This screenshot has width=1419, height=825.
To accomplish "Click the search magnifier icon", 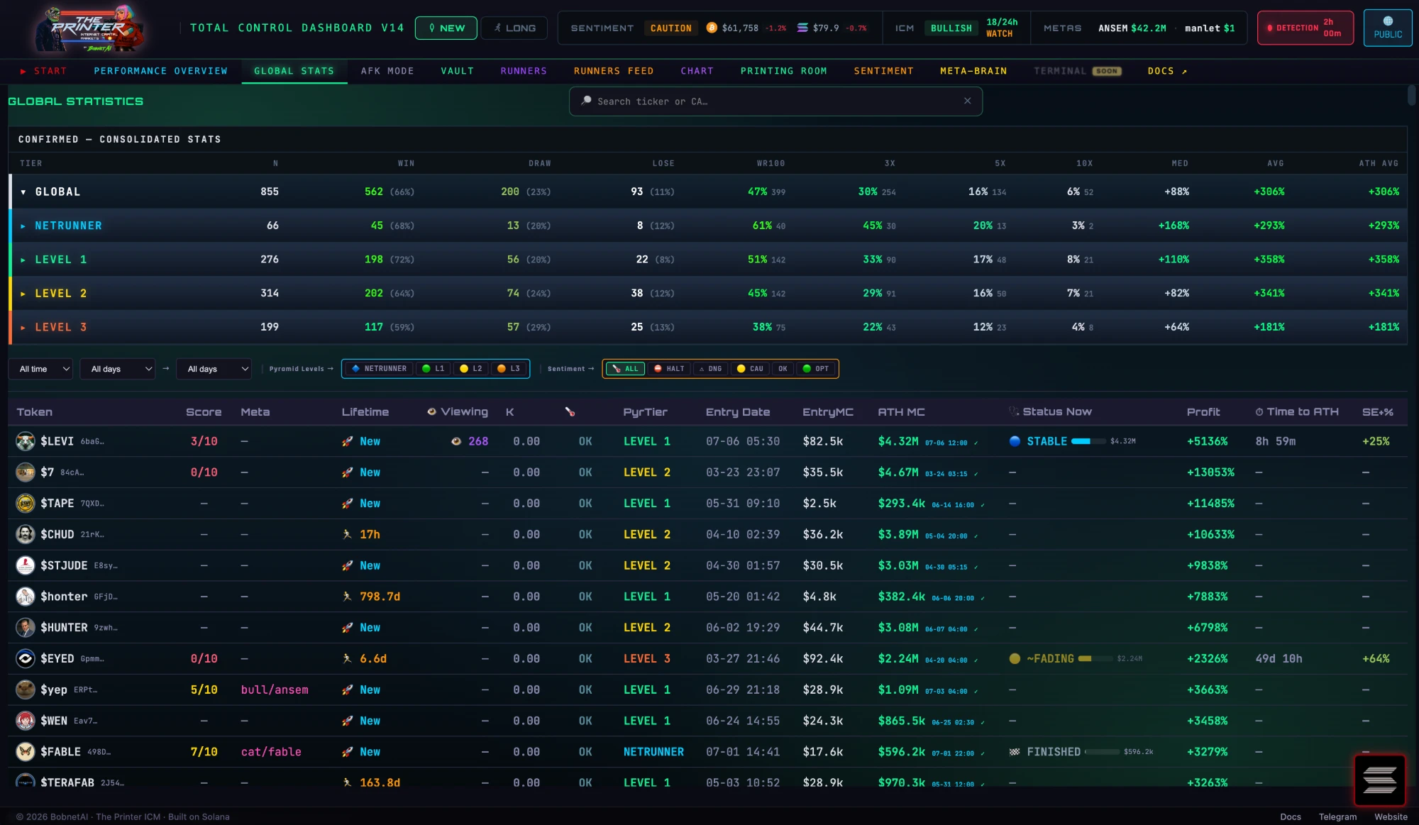I will [x=586, y=101].
